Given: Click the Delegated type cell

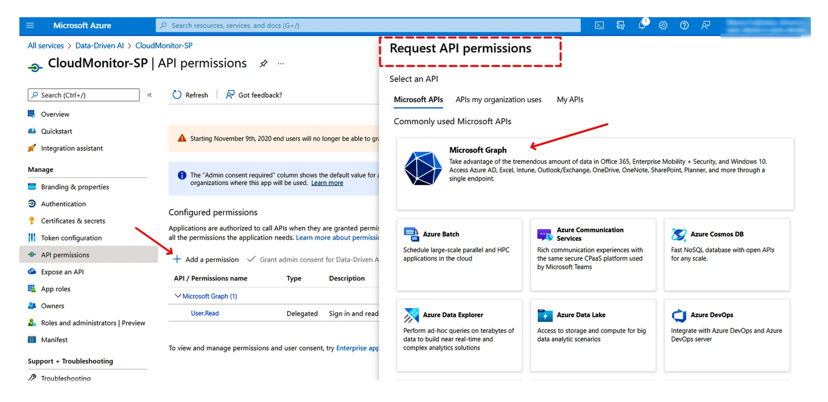Looking at the screenshot, I should tap(302, 313).
